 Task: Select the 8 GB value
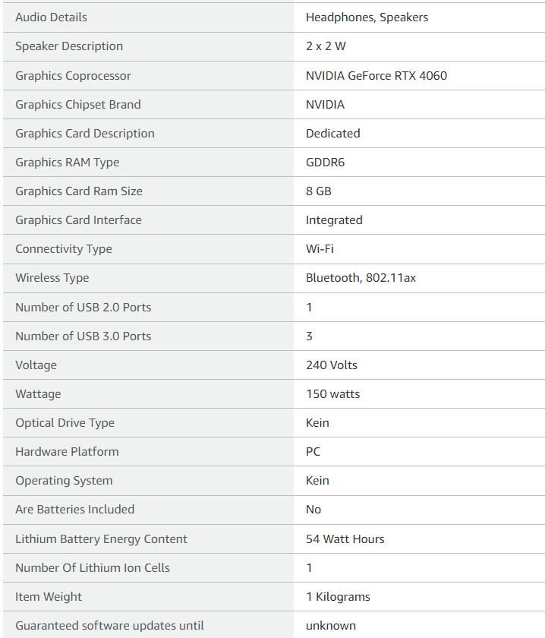pyautogui.click(x=319, y=191)
